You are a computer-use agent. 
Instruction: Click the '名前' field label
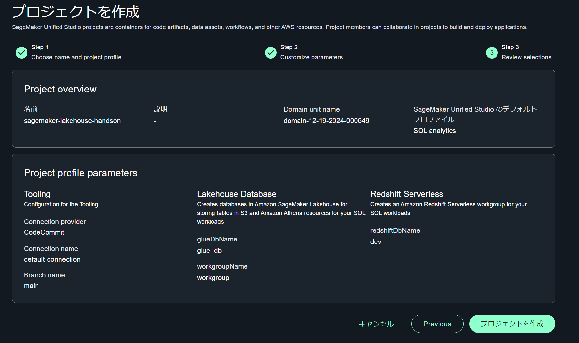(31, 109)
